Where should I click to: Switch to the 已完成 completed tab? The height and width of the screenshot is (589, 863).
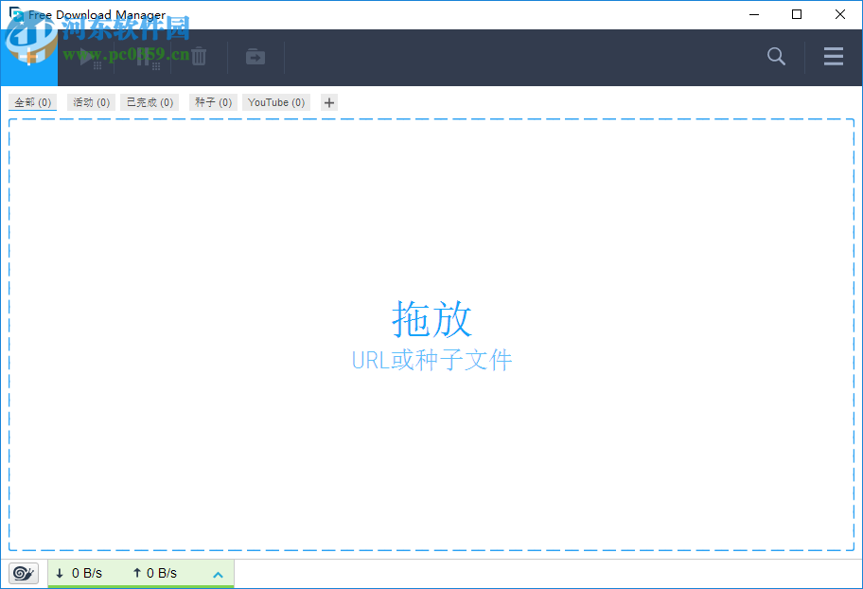[149, 102]
